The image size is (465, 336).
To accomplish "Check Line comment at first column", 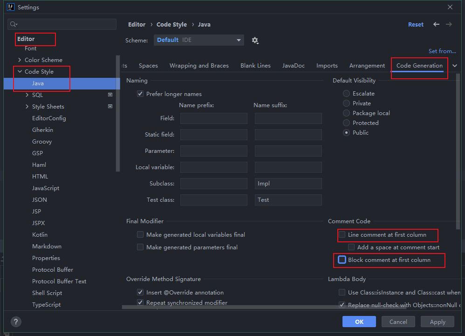I will click(342, 234).
